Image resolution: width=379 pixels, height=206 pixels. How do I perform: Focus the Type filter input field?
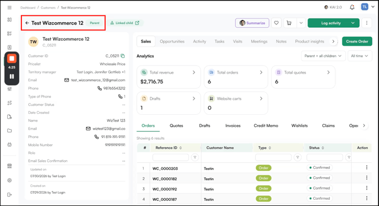click(x=273, y=157)
